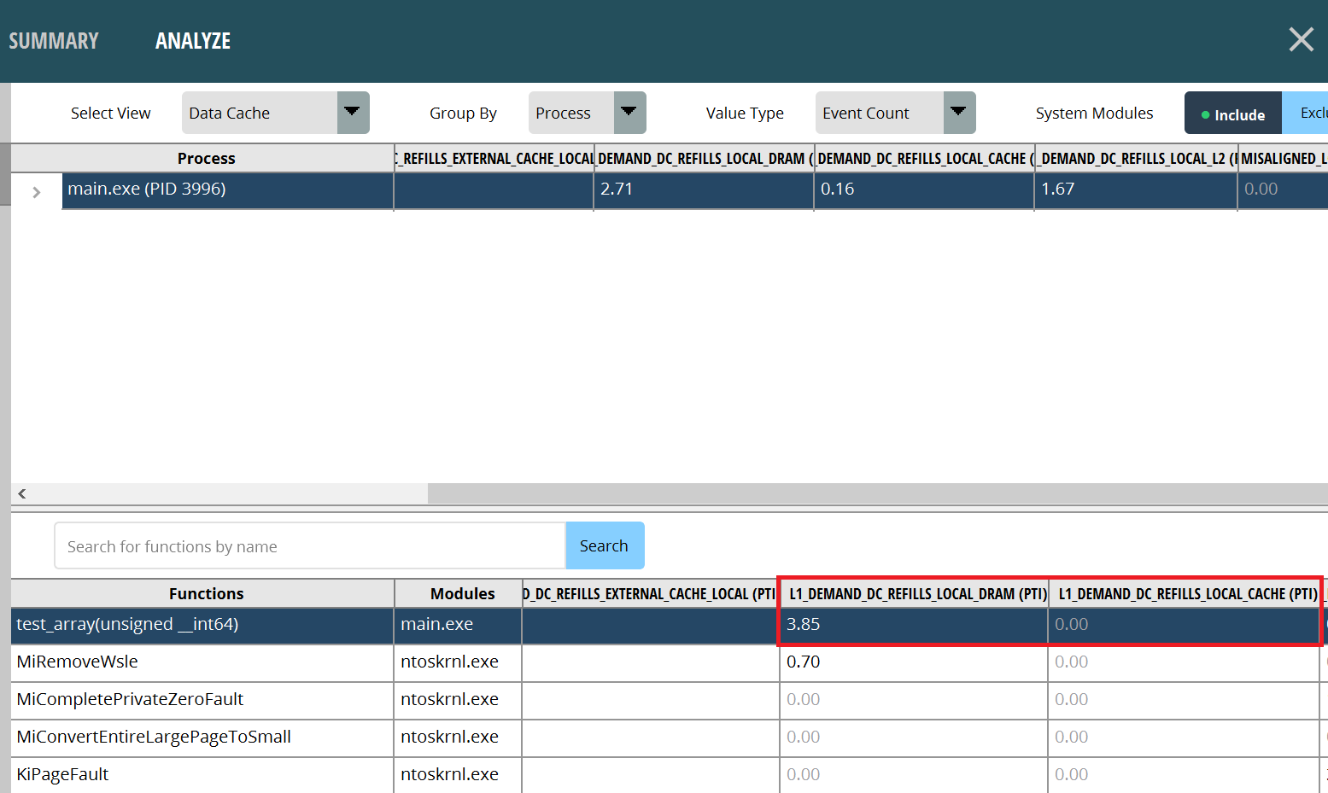The image size is (1328, 793).
Task: Open the Group By Process dropdown
Action: (x=587, y=113)
